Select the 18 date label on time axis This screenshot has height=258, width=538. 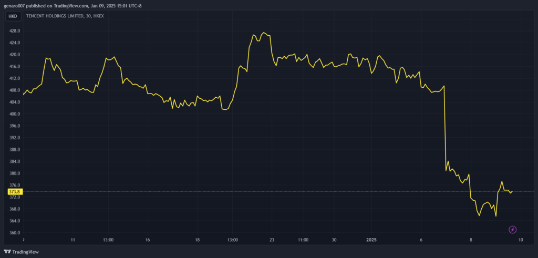pos(198,240)
